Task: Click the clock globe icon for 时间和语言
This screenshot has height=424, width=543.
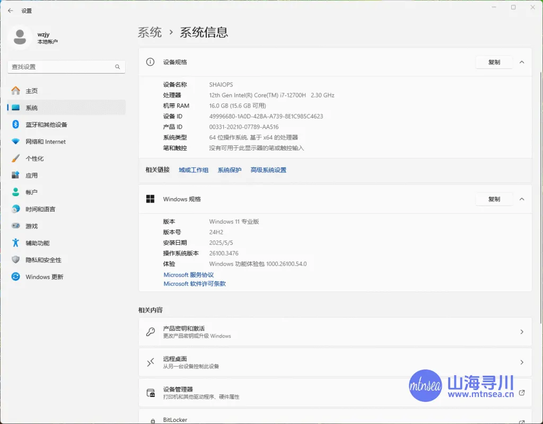Action: [15, 209]
